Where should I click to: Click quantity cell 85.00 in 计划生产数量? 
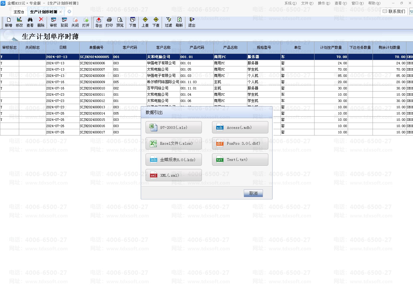(x=331, y=76)
